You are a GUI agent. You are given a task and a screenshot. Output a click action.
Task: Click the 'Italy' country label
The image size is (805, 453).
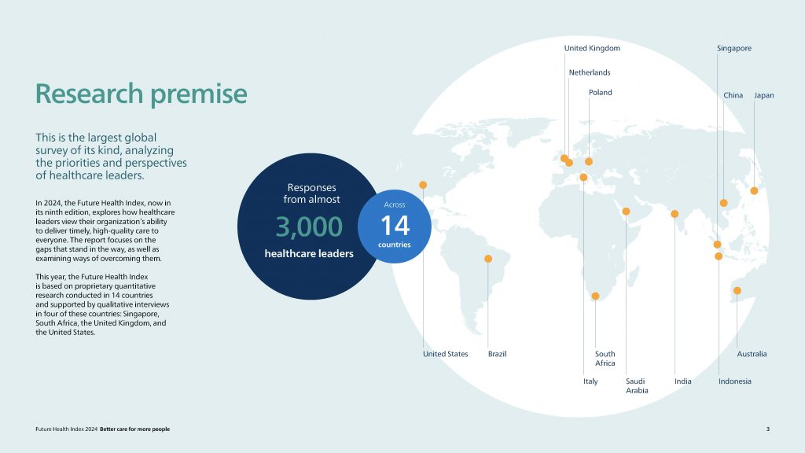590,381
